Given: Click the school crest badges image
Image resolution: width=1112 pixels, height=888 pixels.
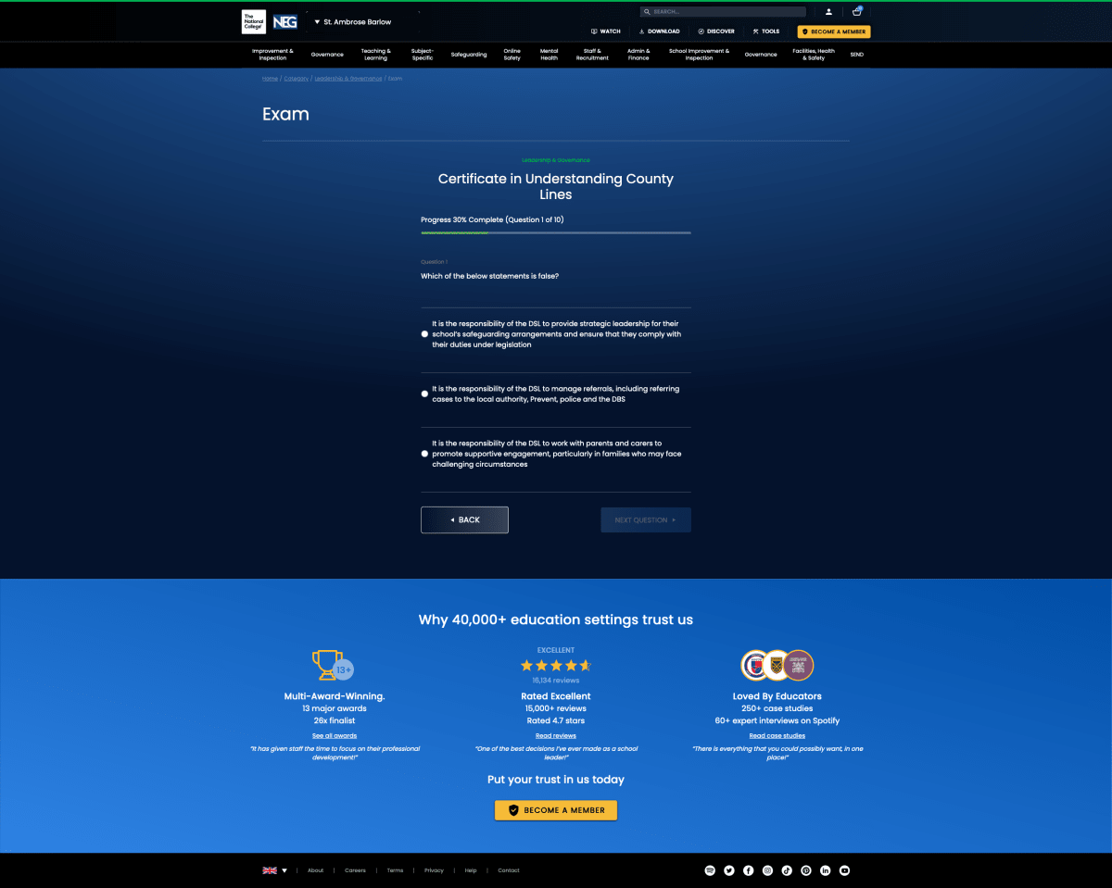Looking at the screenshot, I should (777, 665).
